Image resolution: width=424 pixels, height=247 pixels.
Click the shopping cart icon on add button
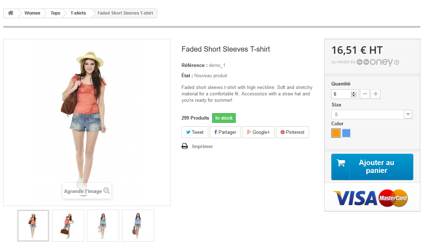click(341, 163)
